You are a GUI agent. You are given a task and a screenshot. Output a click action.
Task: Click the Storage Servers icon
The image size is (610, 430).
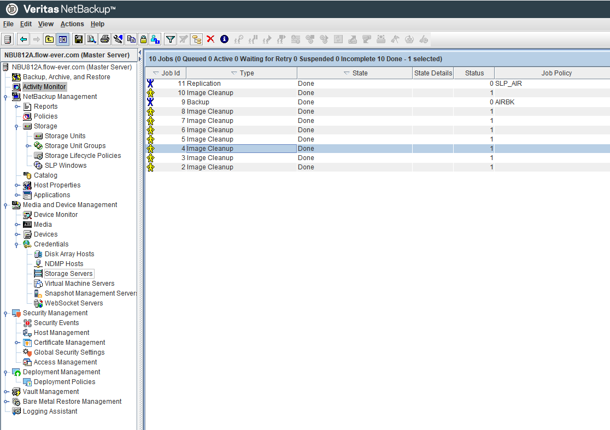pos(38,274)
